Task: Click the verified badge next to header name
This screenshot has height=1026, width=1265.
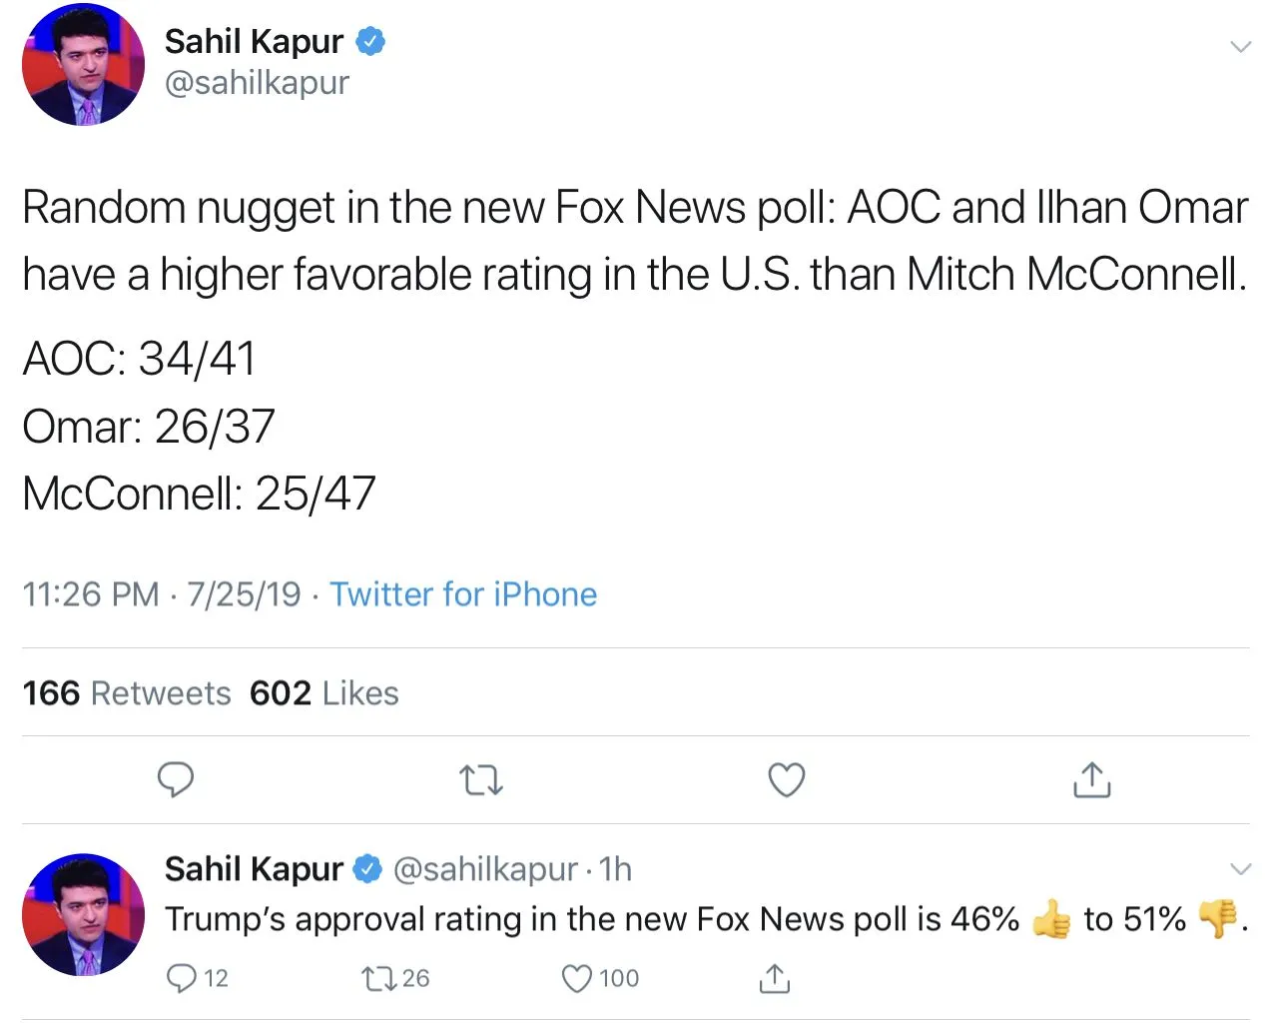Action: [x=371, y=41]
